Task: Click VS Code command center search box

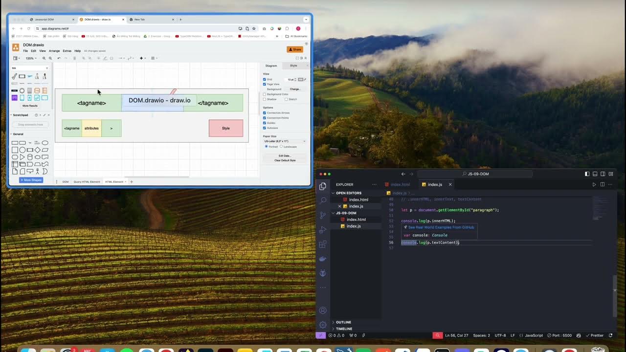Action: (475, 174)
